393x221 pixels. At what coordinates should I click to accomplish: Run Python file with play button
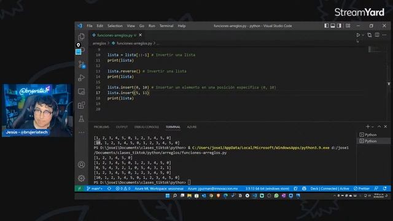(x=358, y=35)
